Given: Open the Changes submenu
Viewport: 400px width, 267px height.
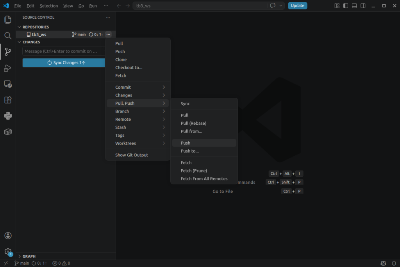Looking at the screenshot, I should (138, 95).
